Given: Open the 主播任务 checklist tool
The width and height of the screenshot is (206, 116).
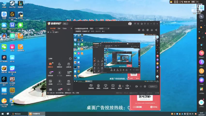Looking at the screenshot, I should [x=68, y=65].
